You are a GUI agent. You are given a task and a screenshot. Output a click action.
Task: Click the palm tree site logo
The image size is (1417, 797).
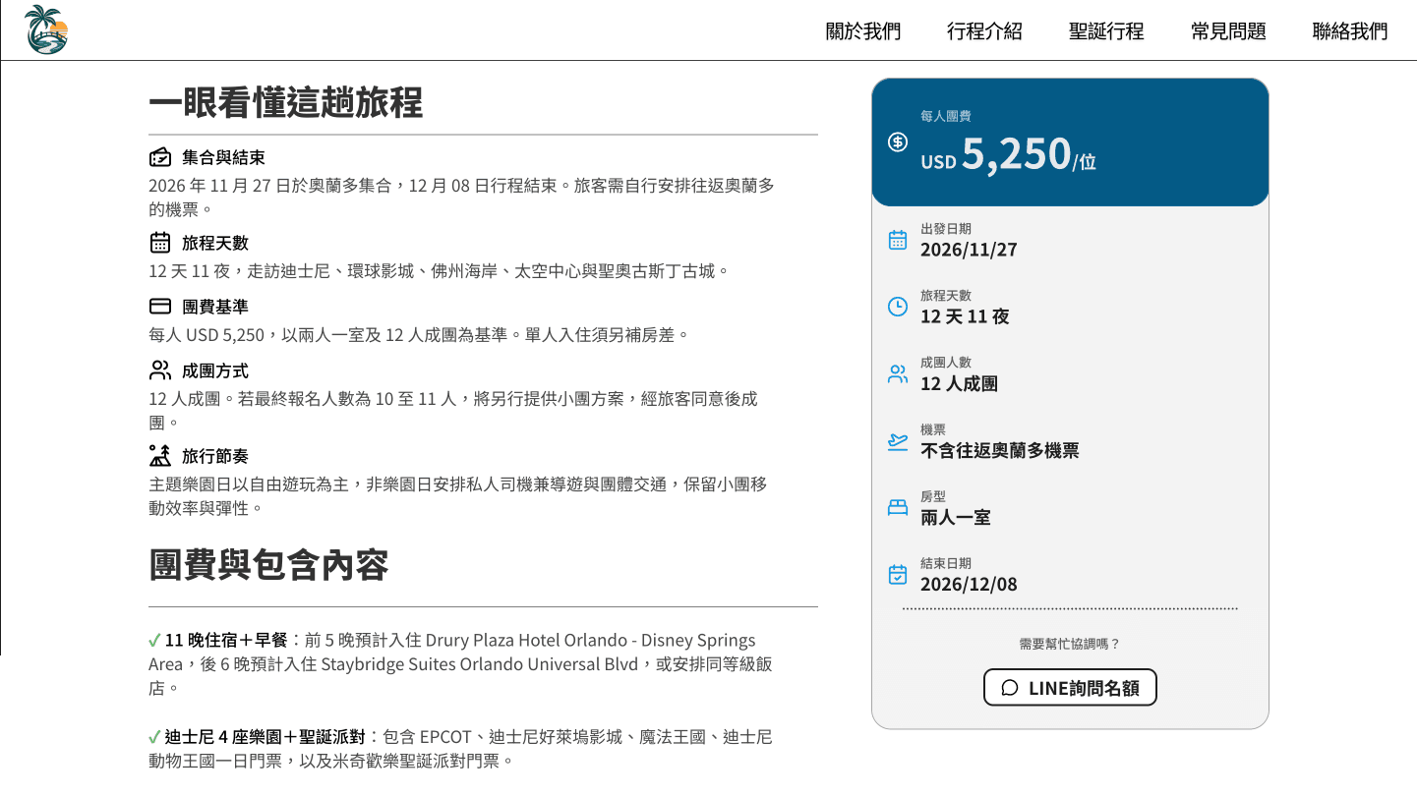46,29
